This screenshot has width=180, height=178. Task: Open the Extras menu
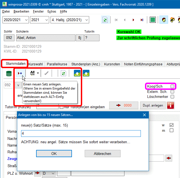52,11
